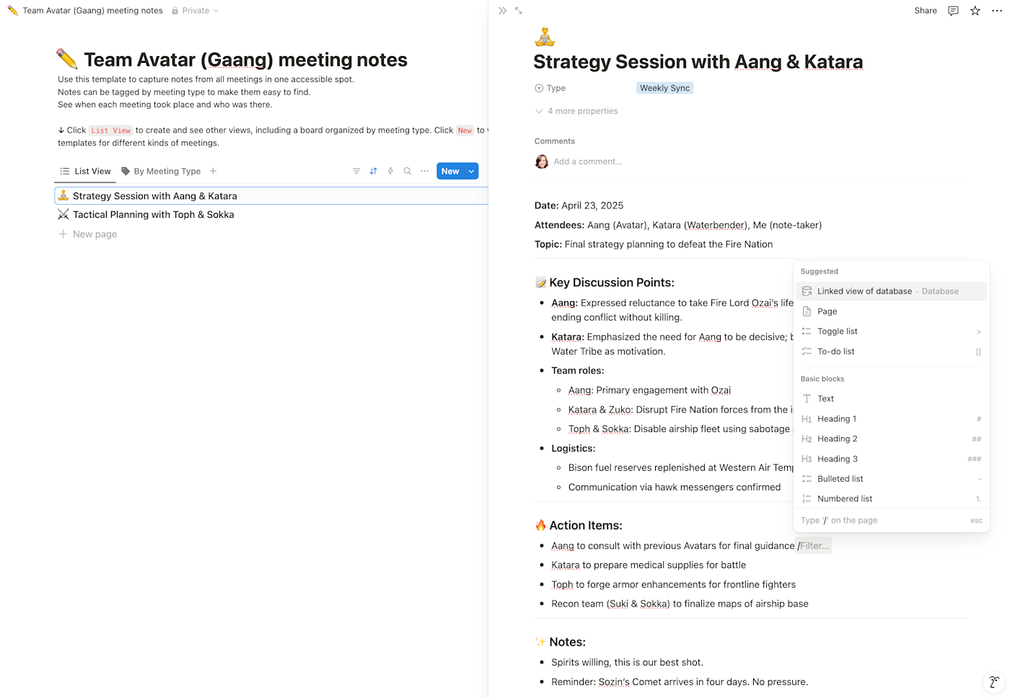Favorite the page with the star icon
Image resolution: width=1010 pixels, height=698 pixels.
pyautogui.click(x=975, y=11)
